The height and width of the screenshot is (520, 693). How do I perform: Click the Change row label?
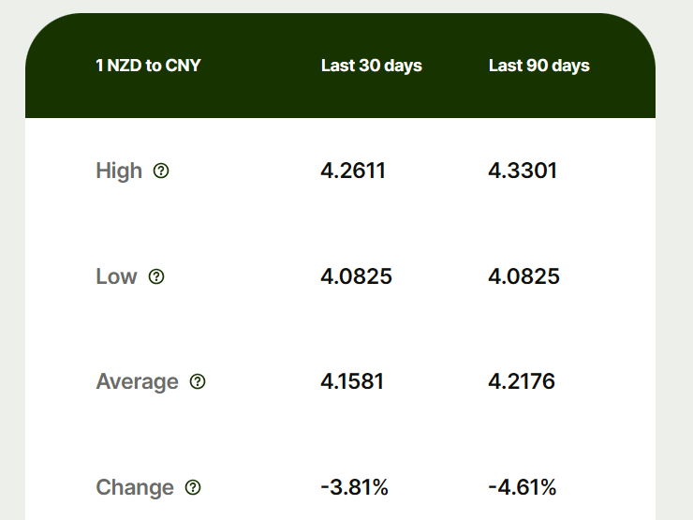135,487
